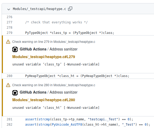The width and height of the screenshot is (154, 128).
Task: Click GitHub Actions label in first annotation
Action: (33, 49)
